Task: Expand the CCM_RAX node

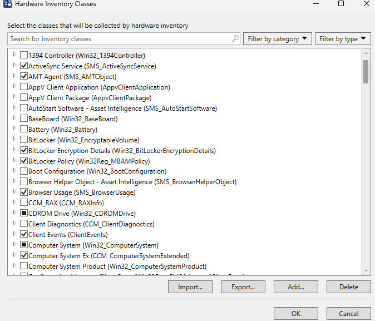Action: click(x=14, y=202)
